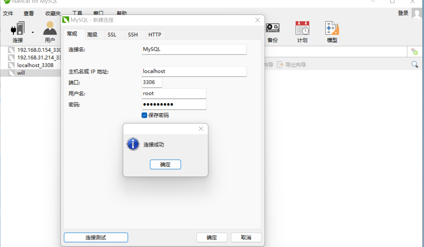Select connection icon for 192.168.0.154

(x=11, y=50)
